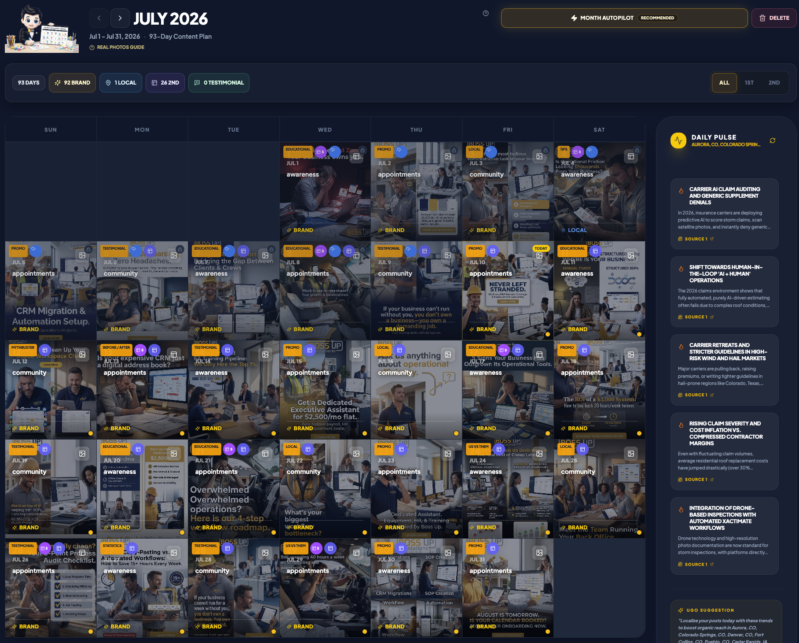The image size is (799, 643).
Task: Toggle the lock on the Jul 9 post
Action: coord(454,249)
